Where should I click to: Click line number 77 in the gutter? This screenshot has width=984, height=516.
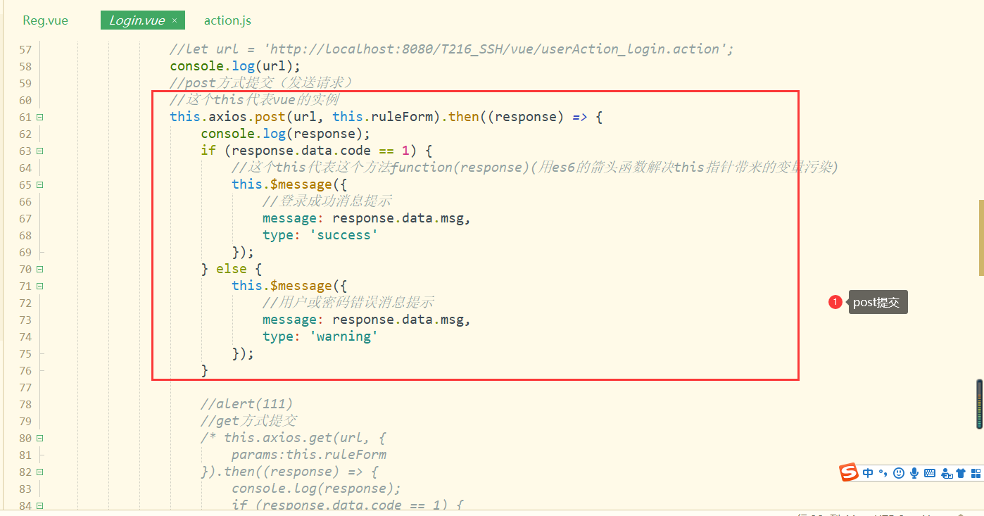[25, 387]
